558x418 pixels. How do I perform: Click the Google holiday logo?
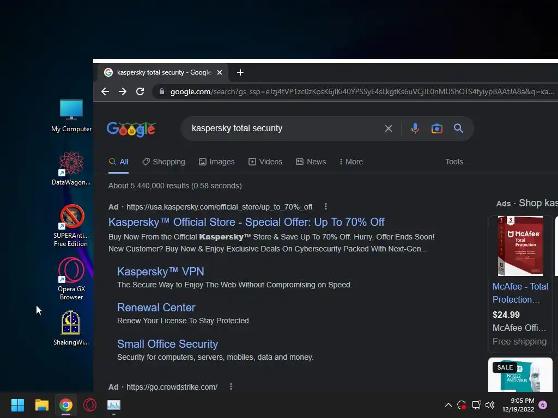click(x=131, y=129)
